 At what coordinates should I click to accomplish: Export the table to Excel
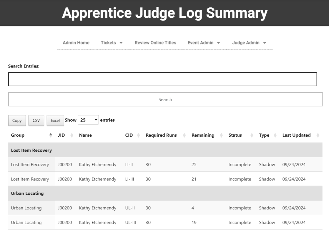pos(55,121)
